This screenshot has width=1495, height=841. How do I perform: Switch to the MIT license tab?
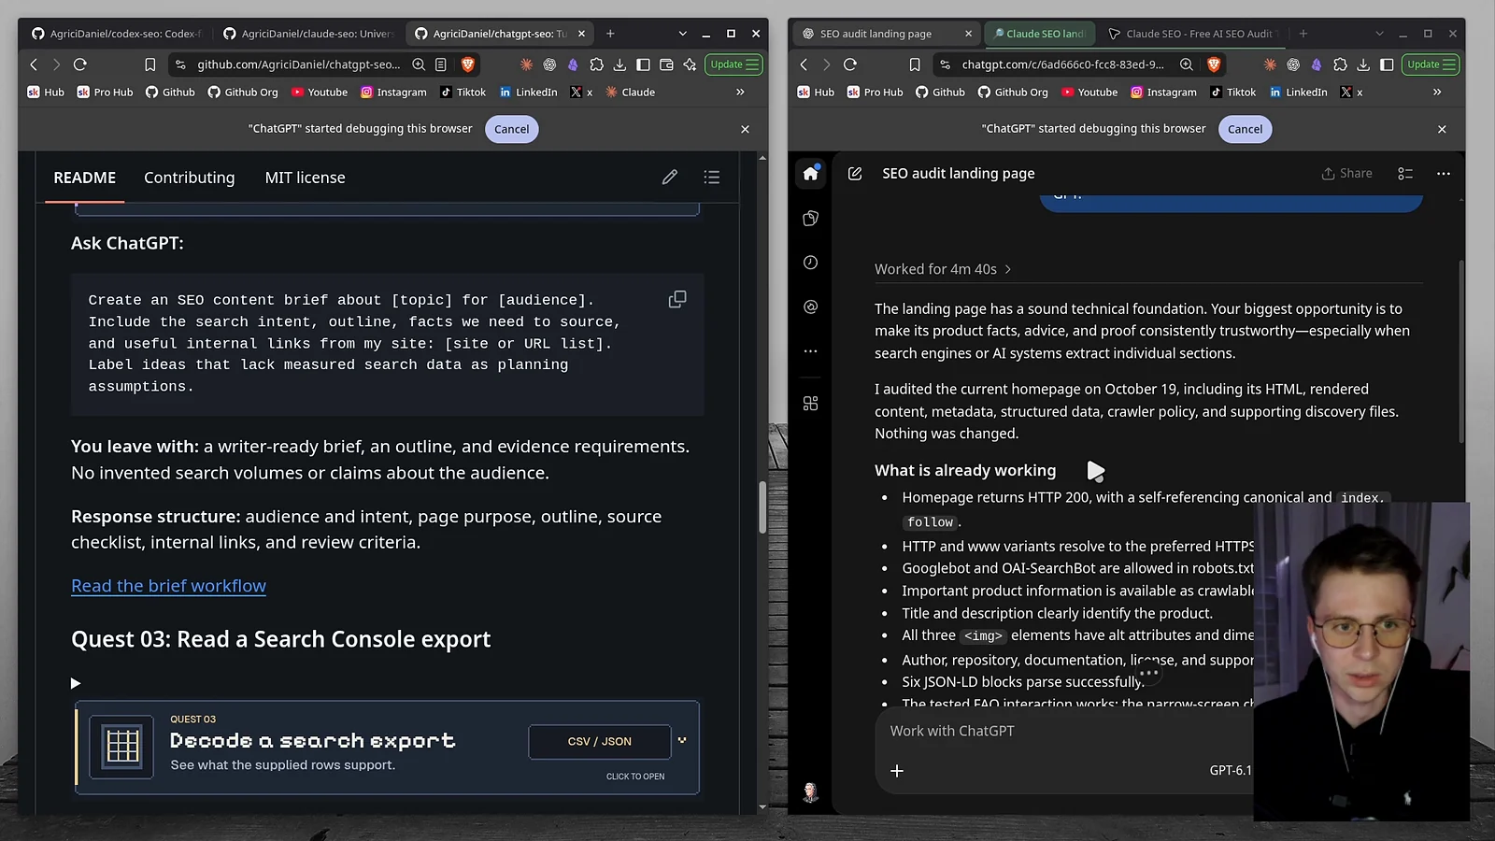tap(305, 178)
